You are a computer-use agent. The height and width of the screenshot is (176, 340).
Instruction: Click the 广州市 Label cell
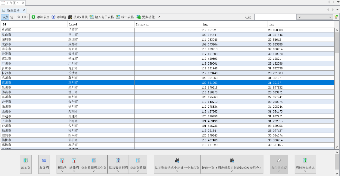tap(101, 63)
